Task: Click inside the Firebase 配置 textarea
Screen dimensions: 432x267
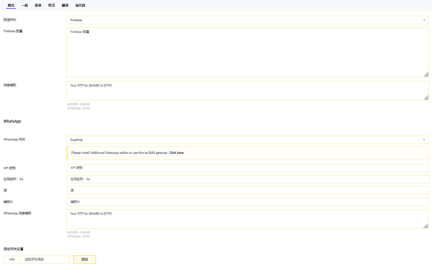Action: point(247,52)
